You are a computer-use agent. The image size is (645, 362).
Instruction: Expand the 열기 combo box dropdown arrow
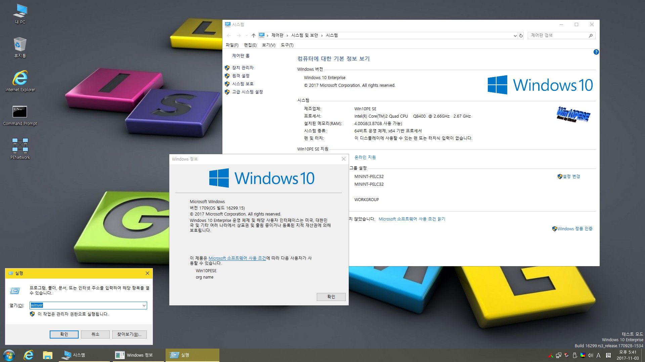coord(144,305)
